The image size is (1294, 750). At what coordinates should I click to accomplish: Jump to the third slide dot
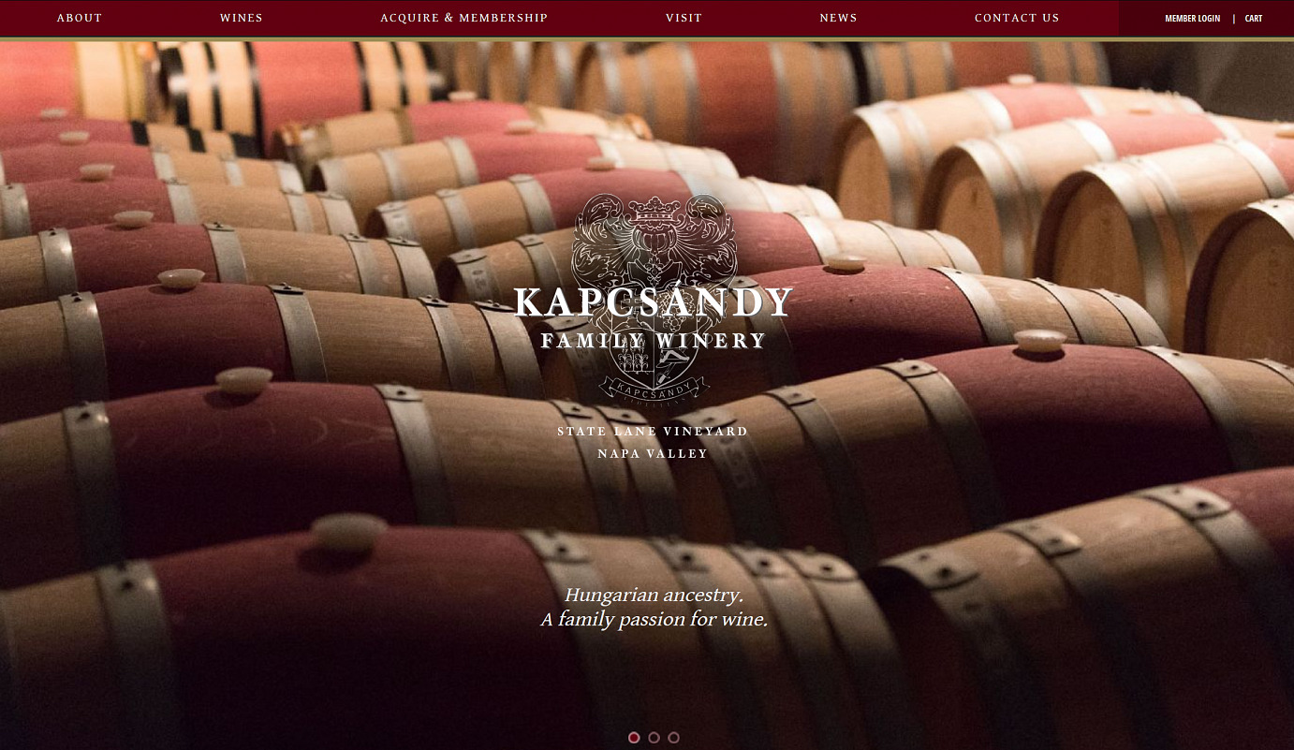673,738
